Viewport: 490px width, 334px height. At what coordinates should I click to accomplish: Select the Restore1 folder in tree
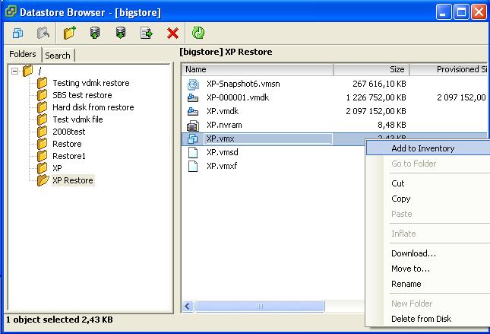pyautogui.click(x=68, y=156)
